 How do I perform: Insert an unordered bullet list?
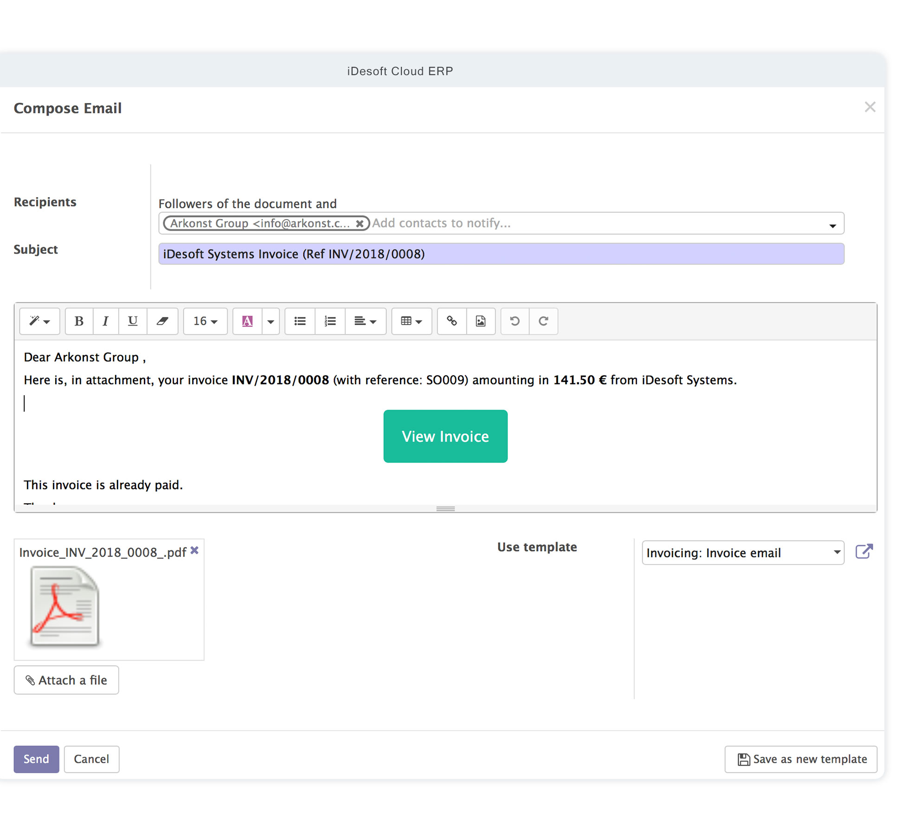[x=300, y=321]
